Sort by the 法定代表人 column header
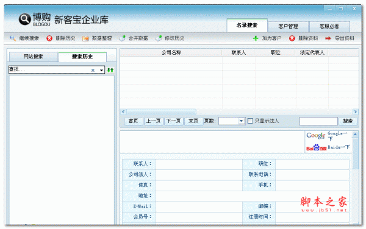Viewport: 366px width, 229px height. [312, 52]
